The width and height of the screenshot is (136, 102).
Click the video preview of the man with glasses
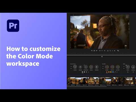coord(100,32)
